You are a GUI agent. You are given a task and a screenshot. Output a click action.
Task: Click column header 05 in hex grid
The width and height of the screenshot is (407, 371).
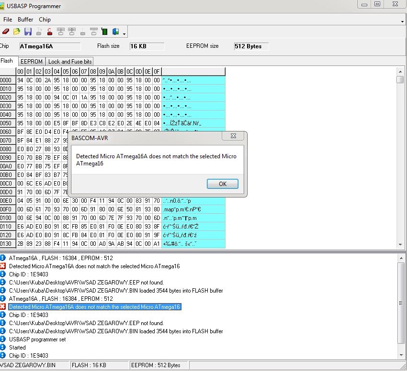[66, 72]
